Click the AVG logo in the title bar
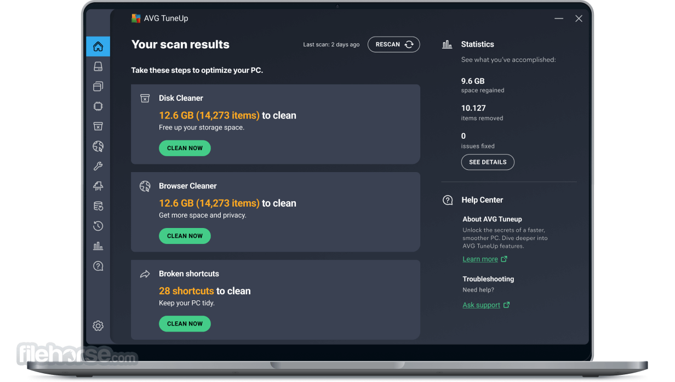Image resolution: width=675 pixels, height=382 pixels. pyautogui.click(x=136, y=18)
